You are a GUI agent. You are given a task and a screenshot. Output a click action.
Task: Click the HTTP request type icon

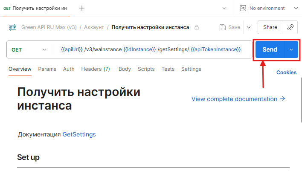pos(12,27)
